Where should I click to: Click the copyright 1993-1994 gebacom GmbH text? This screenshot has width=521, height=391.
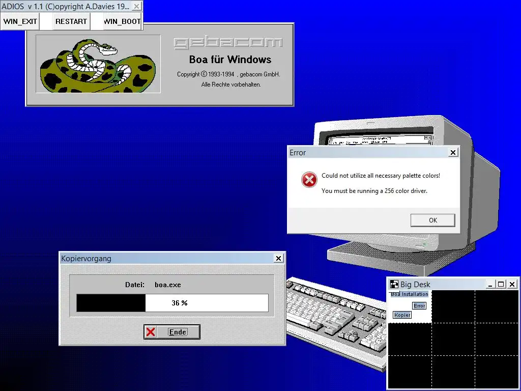pyautogui.click(x=228, y=74)
